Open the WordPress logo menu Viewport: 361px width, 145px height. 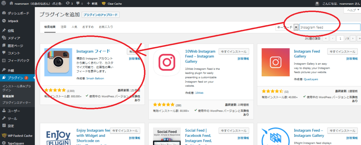tap(4, 4)
